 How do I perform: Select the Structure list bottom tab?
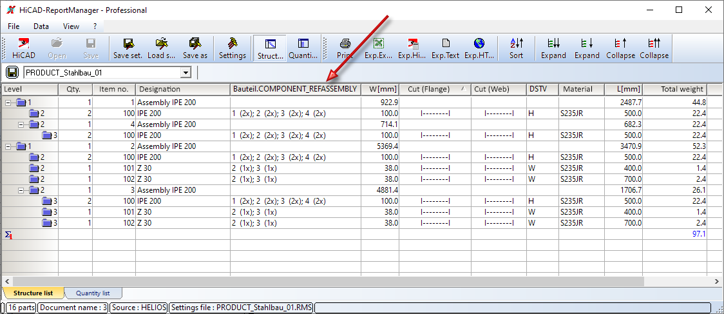click(33, 293)
